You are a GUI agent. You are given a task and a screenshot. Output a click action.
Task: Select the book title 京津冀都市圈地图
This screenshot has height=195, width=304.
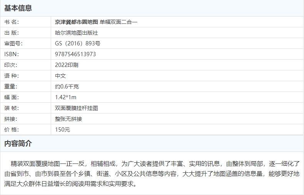pos(76,22)
